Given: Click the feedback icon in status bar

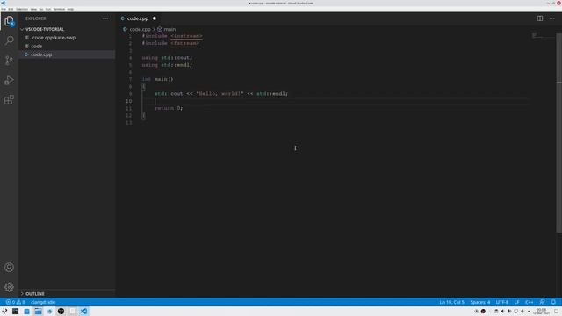Looking at the screenshot, I should coord(543,302).
